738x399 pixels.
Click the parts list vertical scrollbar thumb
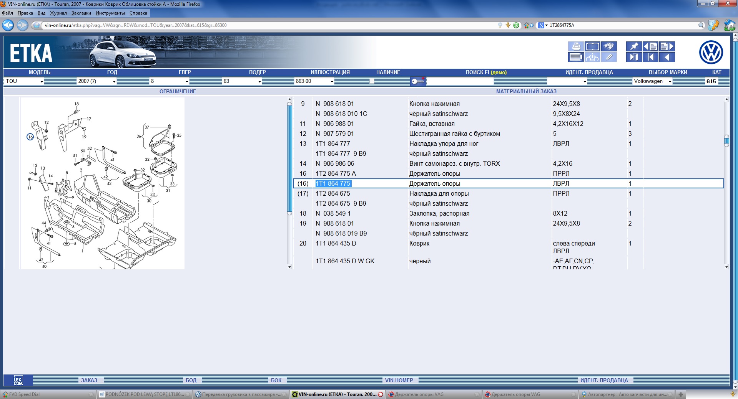726,141
